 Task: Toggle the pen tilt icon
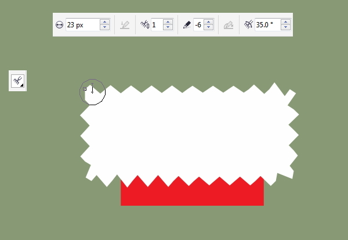229,25
